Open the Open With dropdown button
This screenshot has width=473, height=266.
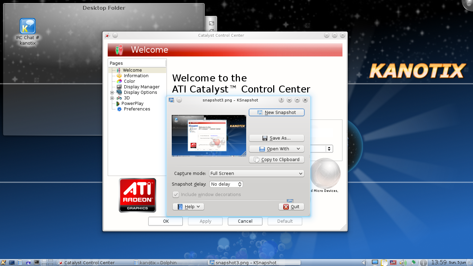[277, 149]
